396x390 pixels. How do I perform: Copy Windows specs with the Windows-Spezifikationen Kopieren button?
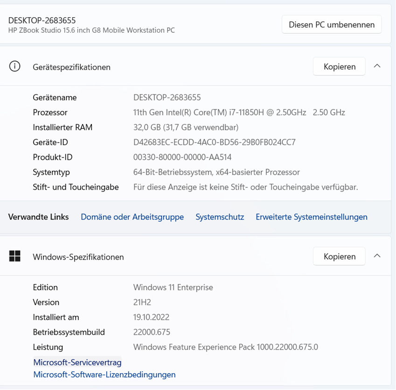tap(339, 256)
